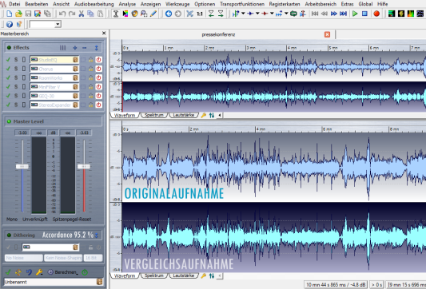Open the Datei menu

(14, 4)
